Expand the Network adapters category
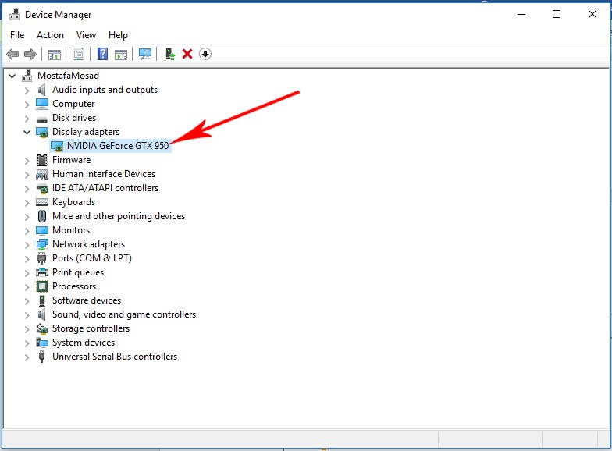Viewport: 612px width, 451px height. (x=27, y=245)
